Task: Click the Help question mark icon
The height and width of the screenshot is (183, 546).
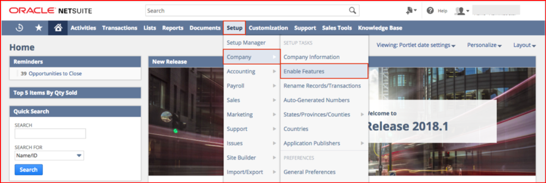Action: 430,10
